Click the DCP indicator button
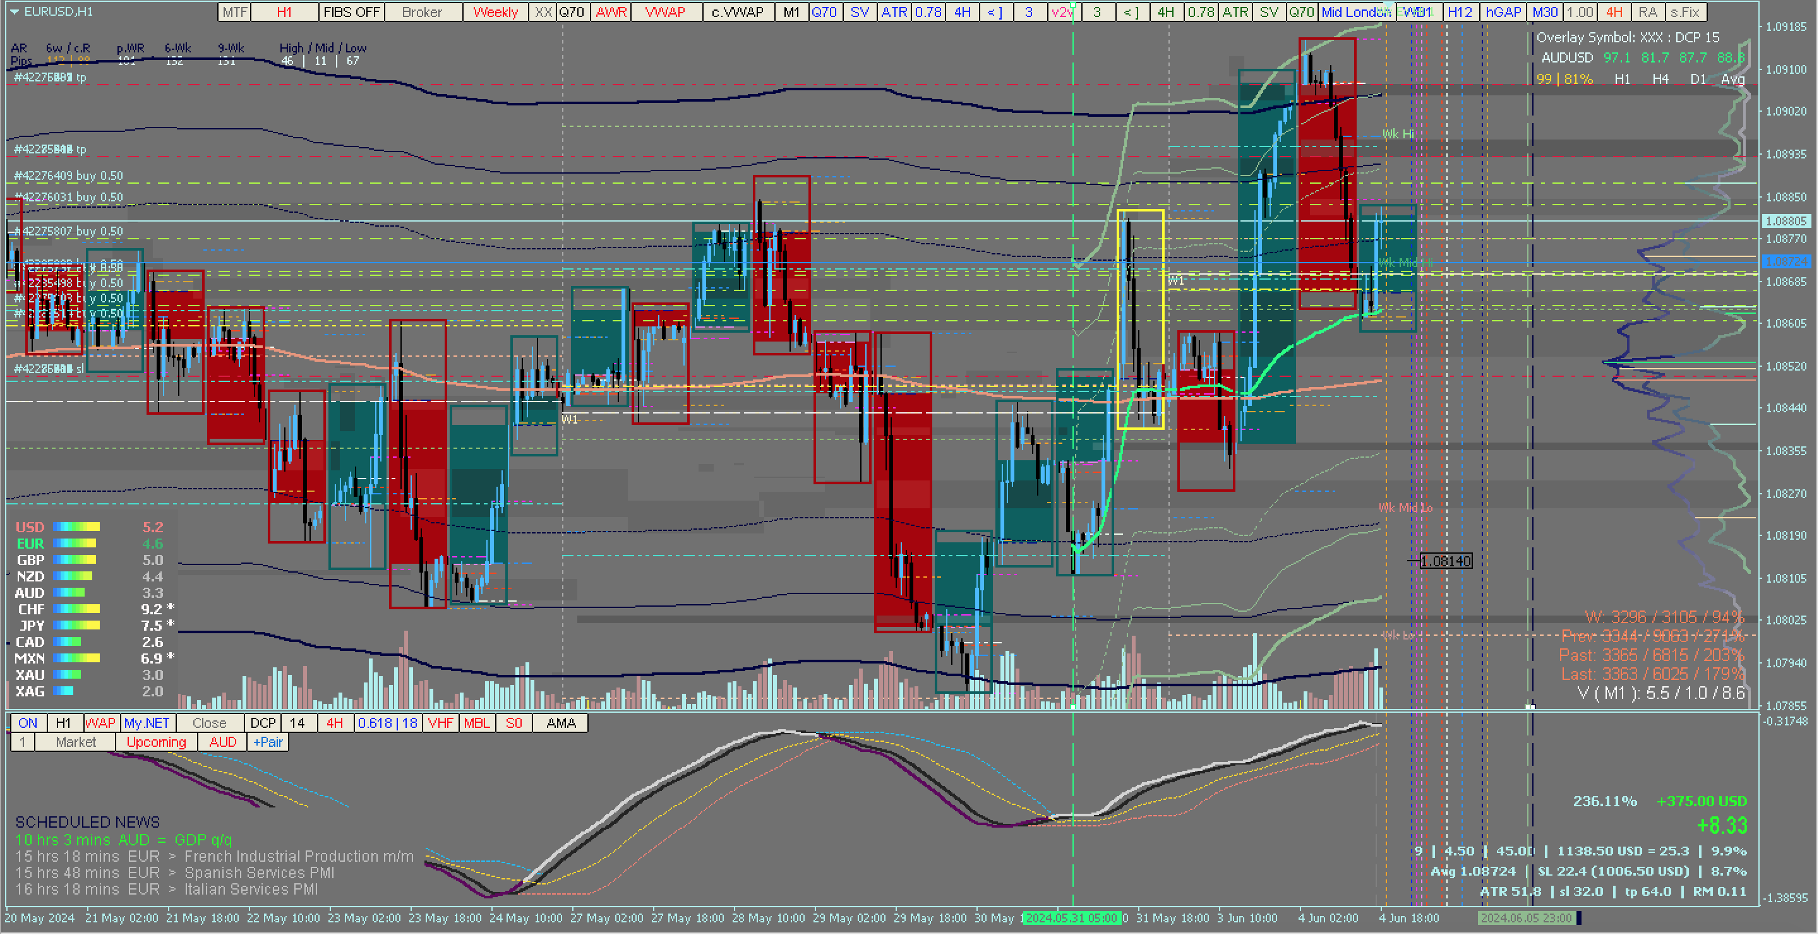The height and width of the screenshot is (935, 1819). [x=263, y=724]
